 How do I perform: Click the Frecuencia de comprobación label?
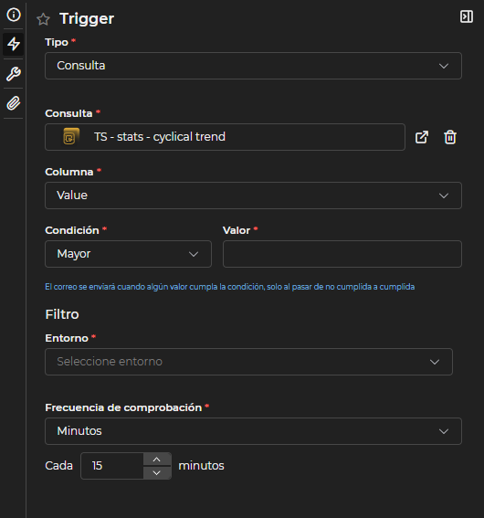point(123,407)
